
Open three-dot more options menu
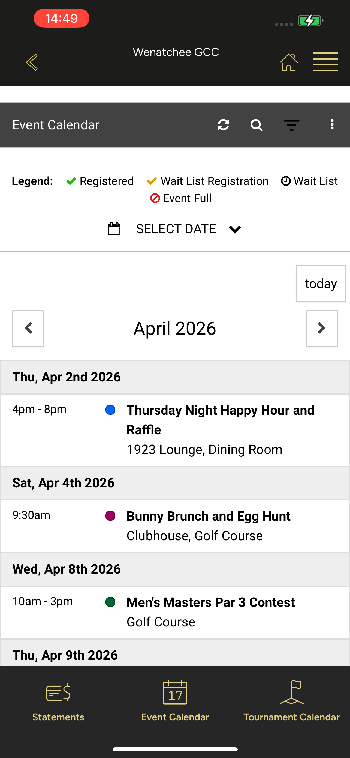click(332, 124)
